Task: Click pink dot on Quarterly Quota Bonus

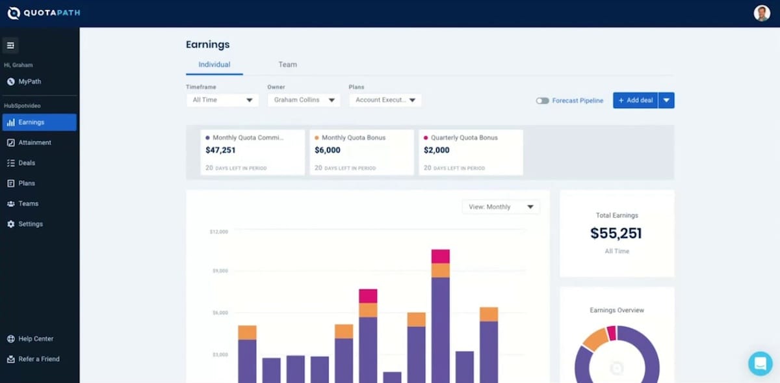Action: click(426, 138)
